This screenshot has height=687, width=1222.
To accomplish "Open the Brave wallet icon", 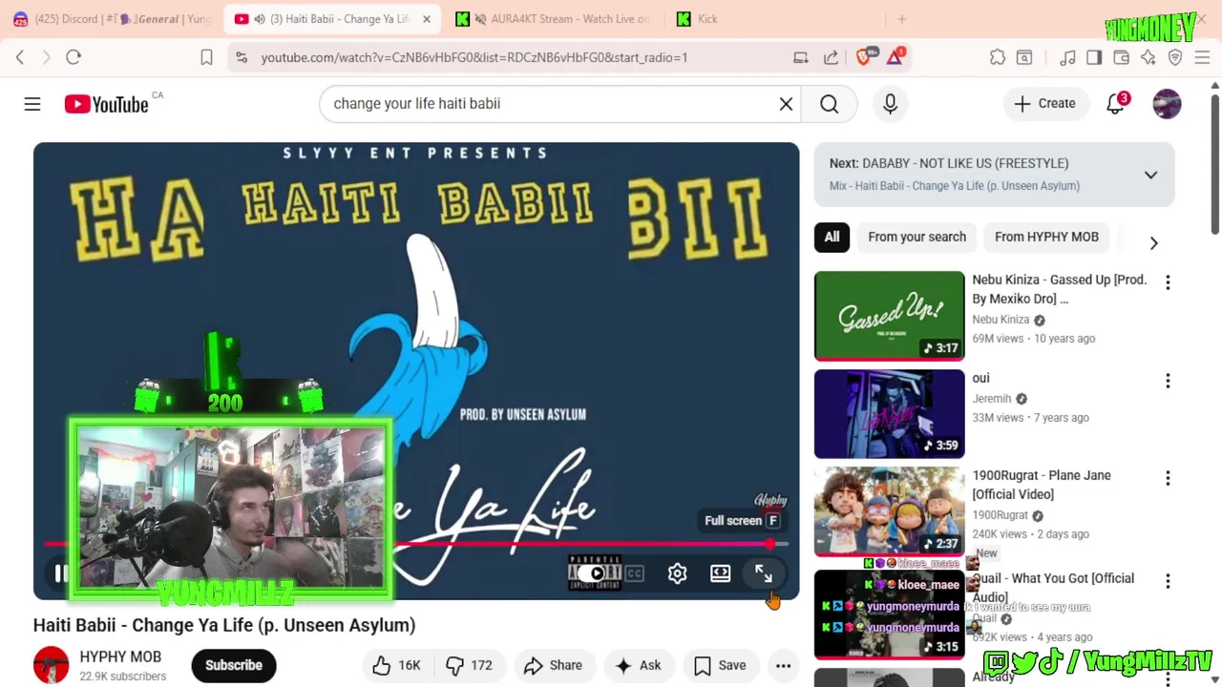I will 1122,57.
